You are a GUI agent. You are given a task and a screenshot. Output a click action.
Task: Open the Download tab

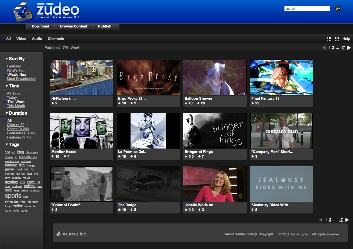point(41,26)
